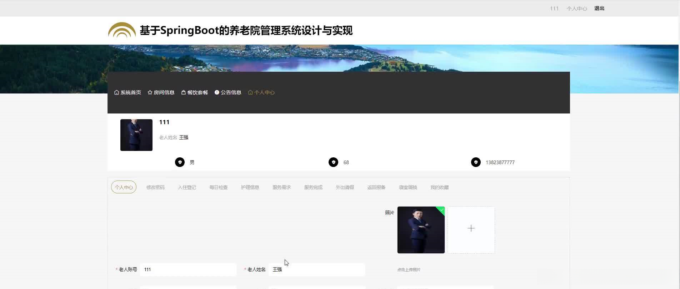Switch to the 返回报备 tab
The height and width of the screenshot is (289, 680).
(376, 187)
